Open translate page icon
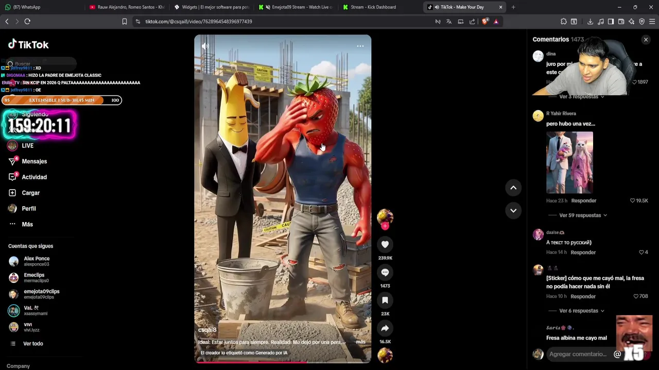This screenshot has height=370, width=659. [449, 22]
